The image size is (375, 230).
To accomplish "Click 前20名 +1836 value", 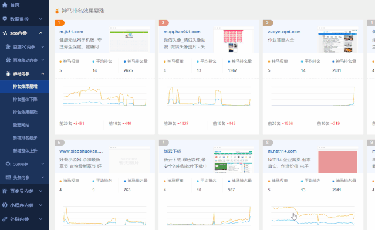I will pyautogui.click(x=287, y=123).
